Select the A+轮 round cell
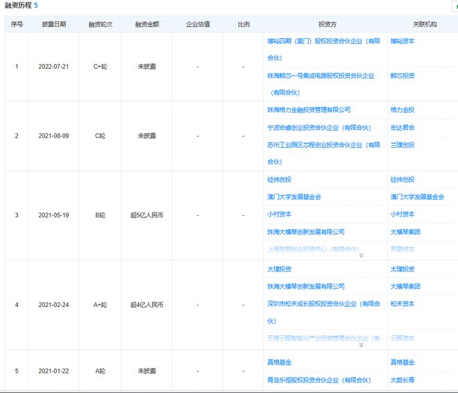Viewport: 458px width, 393px height. [100, 305]
